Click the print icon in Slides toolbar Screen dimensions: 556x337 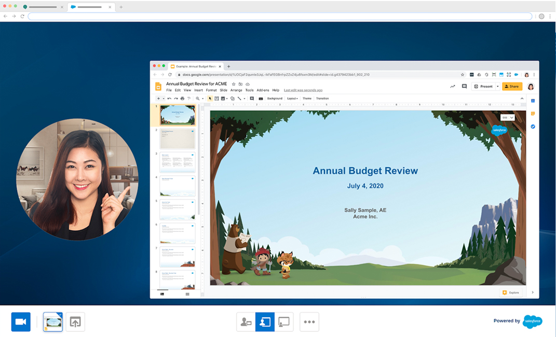point(182,99)
